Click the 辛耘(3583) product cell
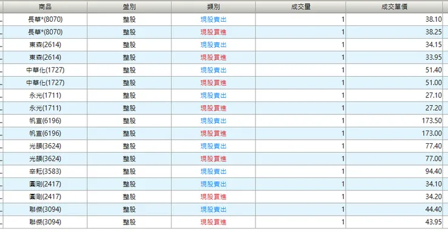Image resolution: width=448 pixels, height=232 pixels. [45, 172]
